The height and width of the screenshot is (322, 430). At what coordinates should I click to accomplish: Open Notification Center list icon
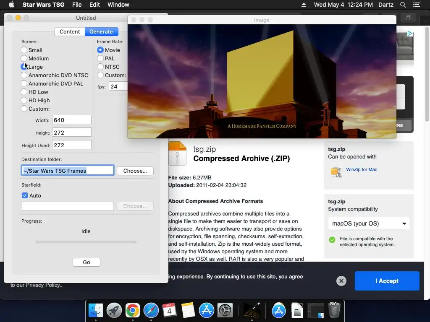coord(417,5)
